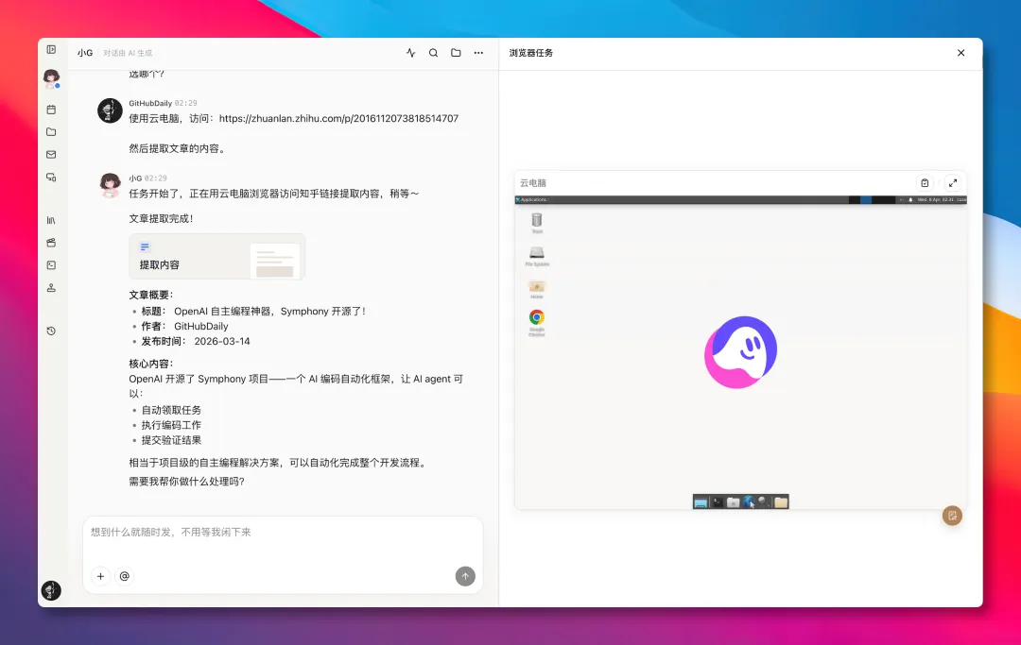Click the + attachment icon in the message bar

pyautogui.click(x=100, y=576)
